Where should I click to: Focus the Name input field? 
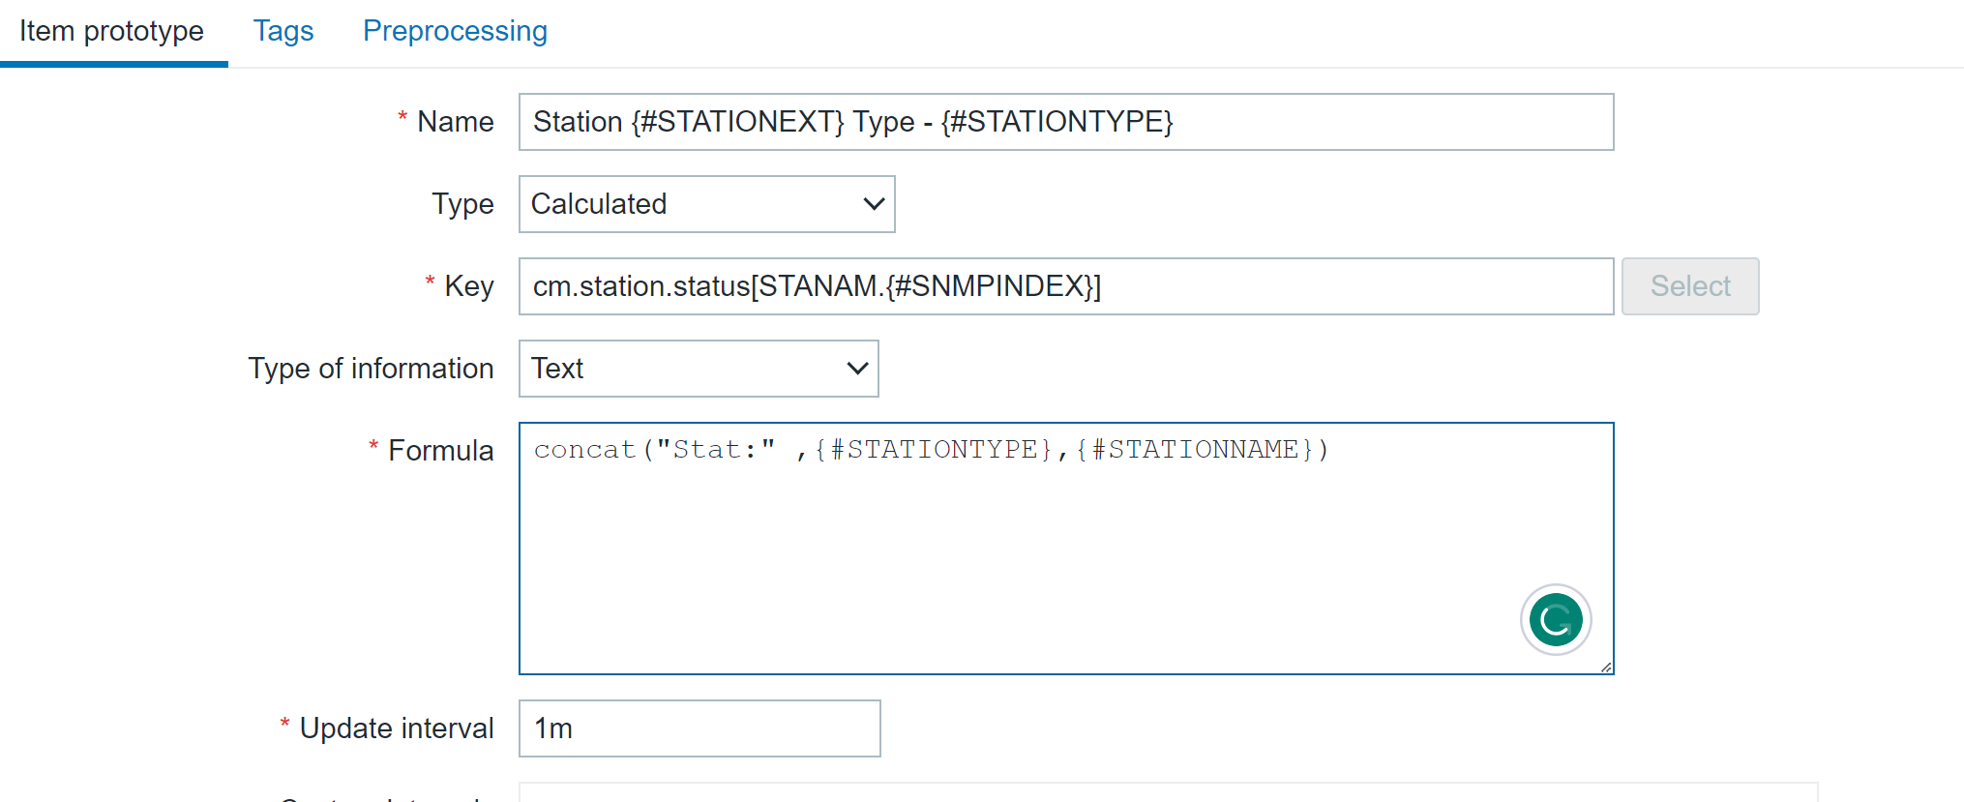coord(1065,122)
